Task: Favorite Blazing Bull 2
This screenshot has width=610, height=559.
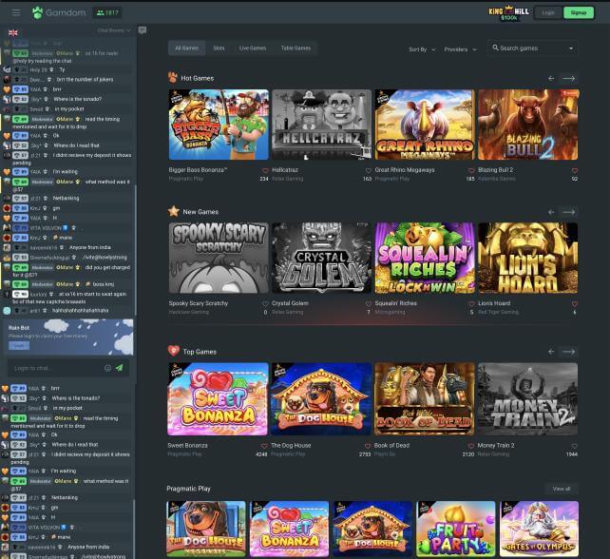Action: click(x=575, y=170)
